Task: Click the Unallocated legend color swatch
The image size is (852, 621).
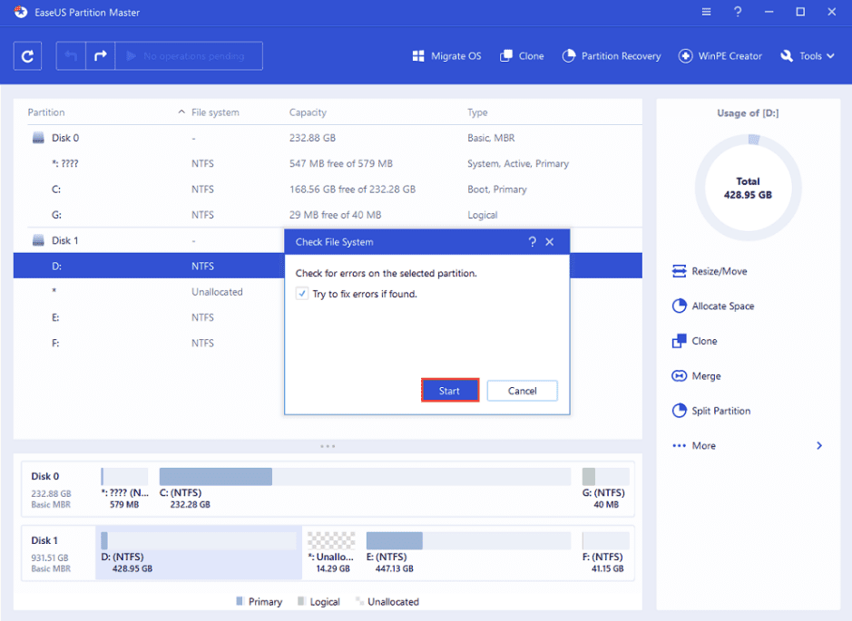Action: pos(358,601)
